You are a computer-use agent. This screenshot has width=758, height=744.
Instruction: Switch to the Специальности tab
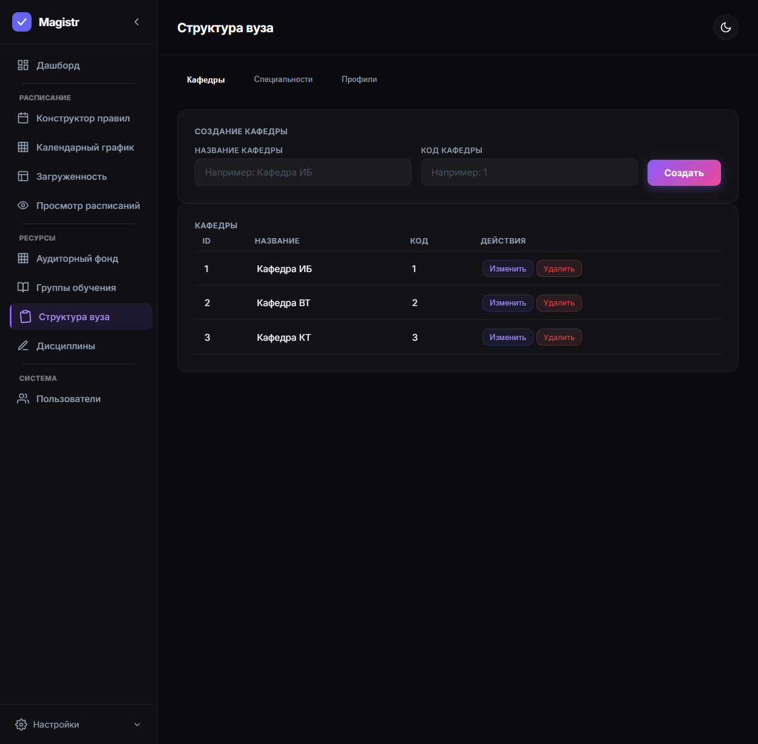[283, 80]
